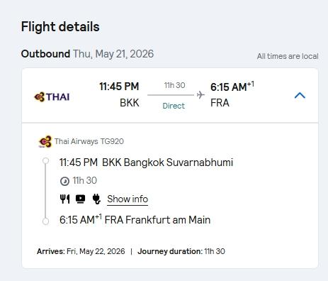The image size is (328, 281).
Task: Click the in-flight entertainment screen icon
Action: point(81,199)
